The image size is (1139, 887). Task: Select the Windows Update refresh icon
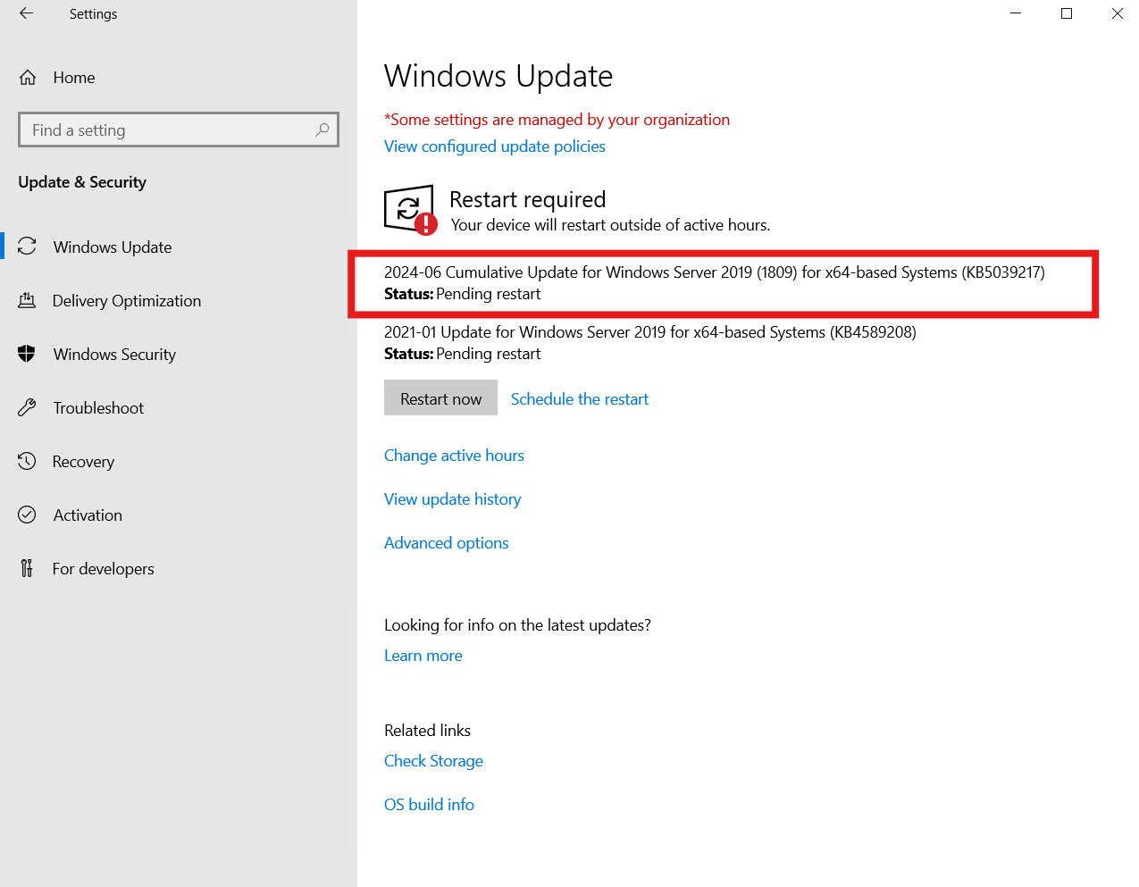pyautogui.click(x=27, y=247)
